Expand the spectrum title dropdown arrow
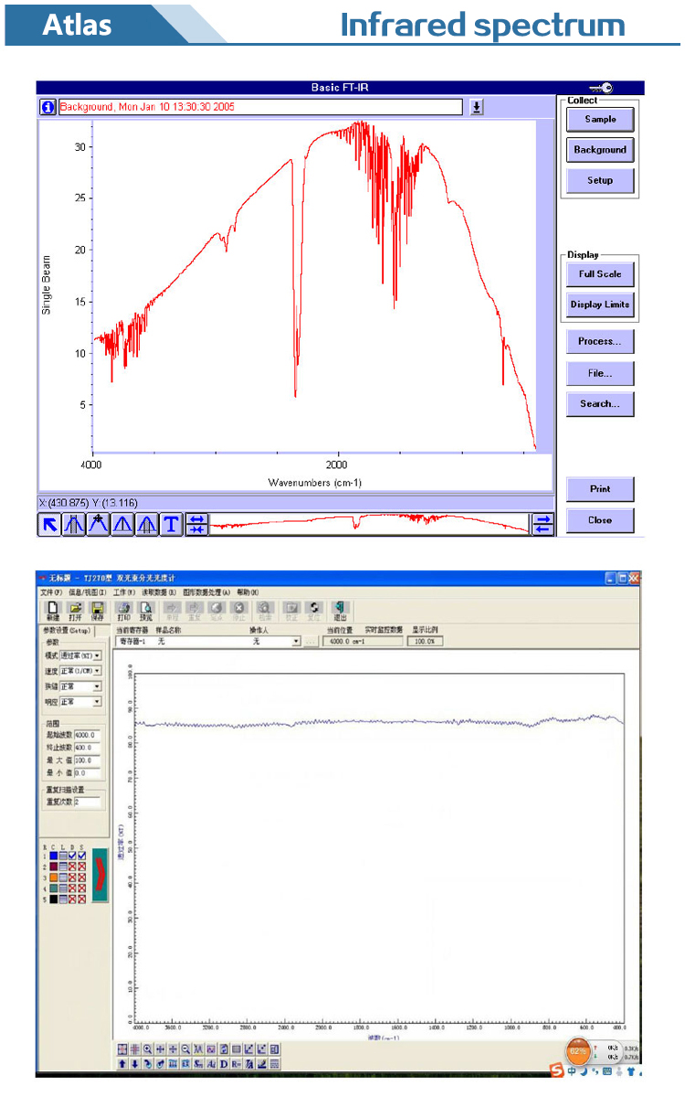The width and height of the screenshot is (685, 1097). coord(477,107)
